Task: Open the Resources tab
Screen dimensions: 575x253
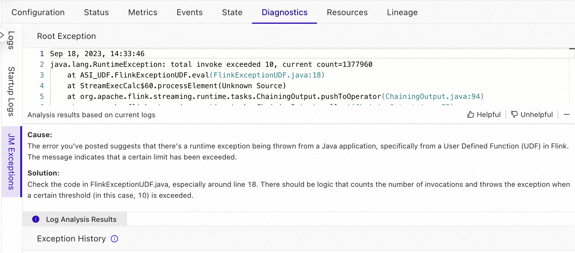Action: 347,12
